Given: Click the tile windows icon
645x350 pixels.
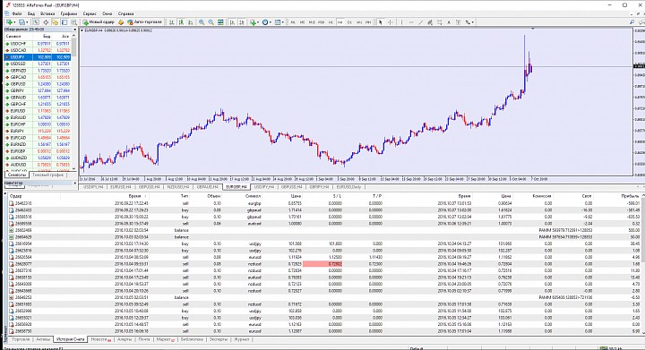Looking at the screenshot, I should click(x=221, y=22).
